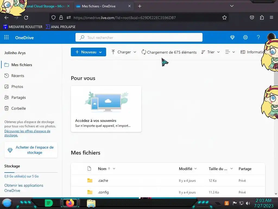Click the Chargement de 675 éléments status
Viewport: 278px width, 209px height.
[169, 52]
